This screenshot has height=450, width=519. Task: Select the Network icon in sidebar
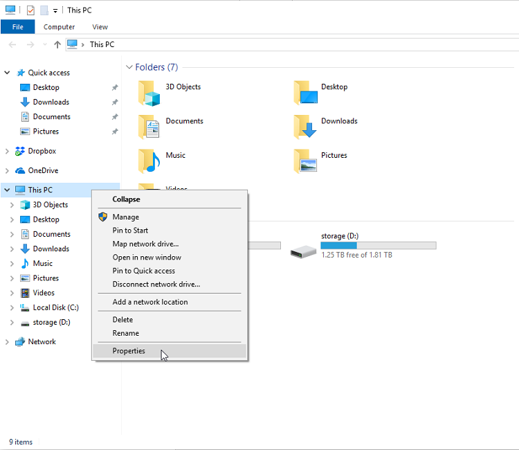click(20, 342)
